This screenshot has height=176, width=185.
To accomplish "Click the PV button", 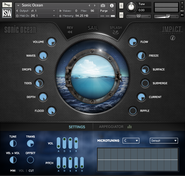I will pos(182,15).
